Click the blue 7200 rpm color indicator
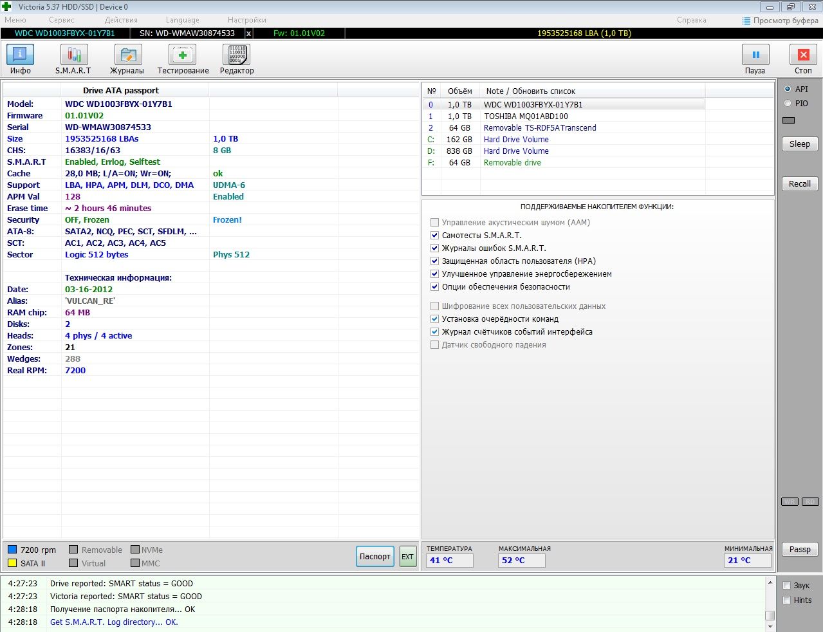This screenshot has height=632, width=823. click(12, 550)
